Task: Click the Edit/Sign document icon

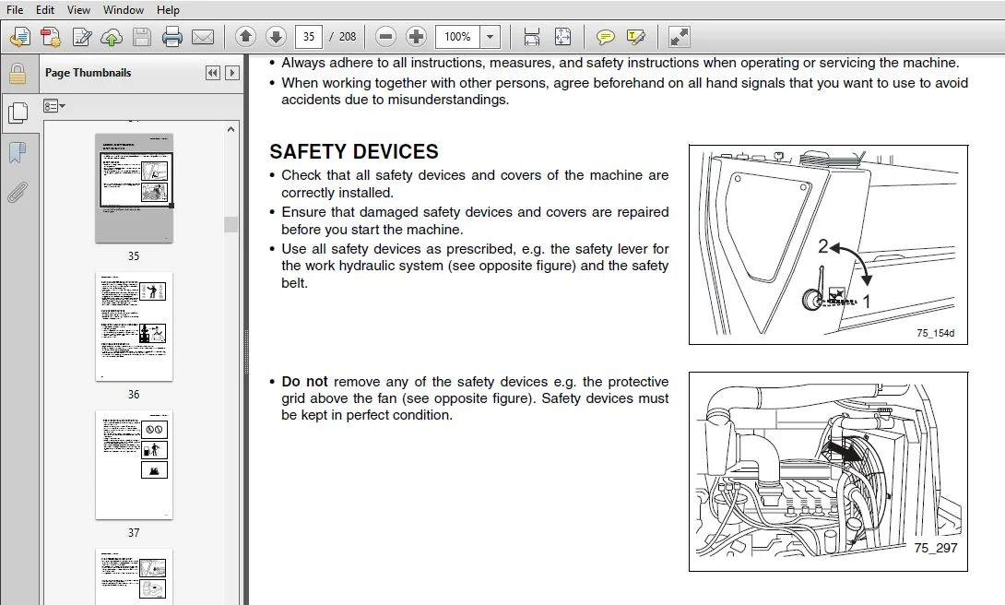Action: pyautogui.click(x=81, y=37)
